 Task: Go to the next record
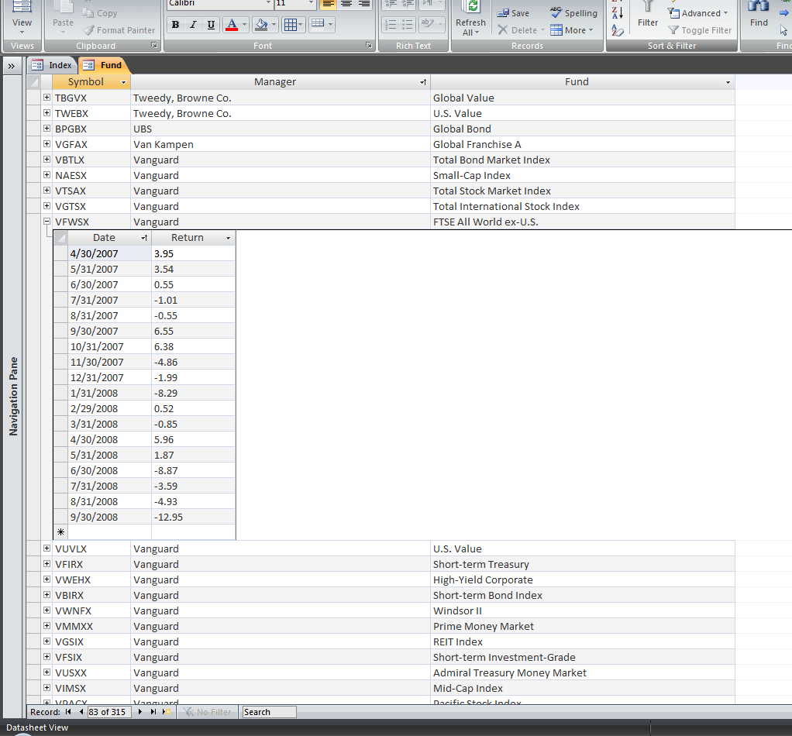pyautogui.click(x=140, y=712)
